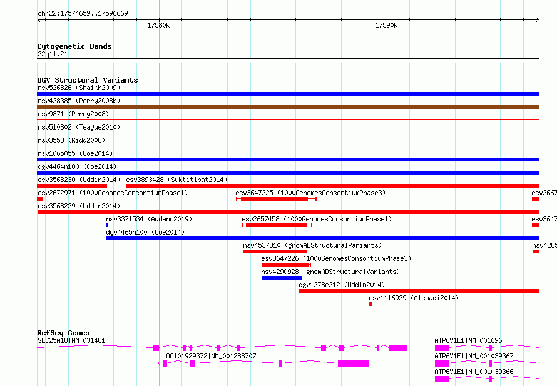Click the large SLC25A18 terminal exon block
Screen dimensions: 557x386
click(398, 348)
